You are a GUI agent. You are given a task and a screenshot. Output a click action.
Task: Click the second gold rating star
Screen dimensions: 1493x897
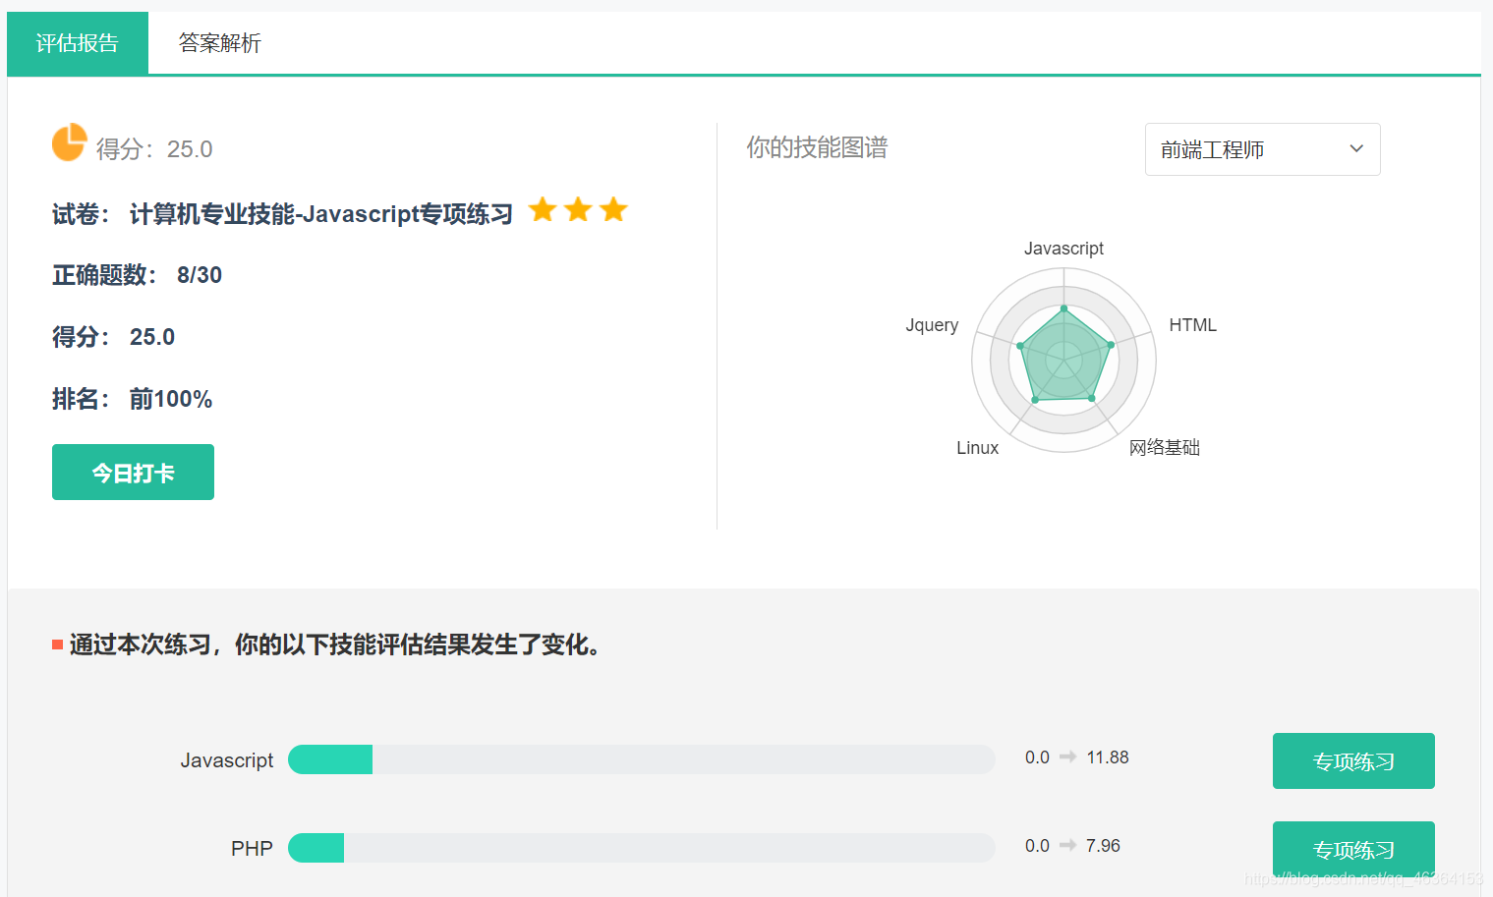click(578, 209)
